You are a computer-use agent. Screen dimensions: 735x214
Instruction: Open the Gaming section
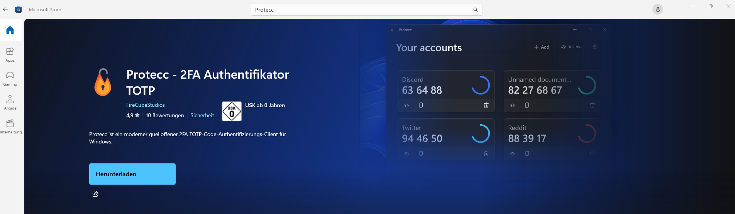point(10,78)
